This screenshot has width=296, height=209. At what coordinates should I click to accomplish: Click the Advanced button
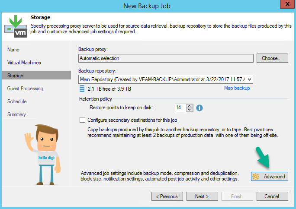[x=269, y=177]
